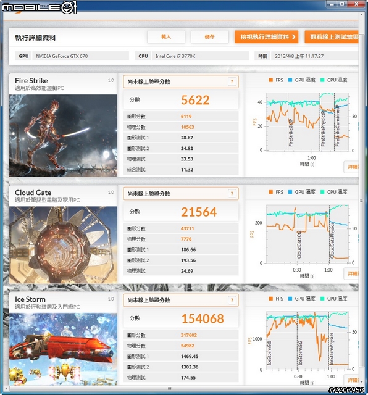Click the Ice Storm score 154068

203,318
